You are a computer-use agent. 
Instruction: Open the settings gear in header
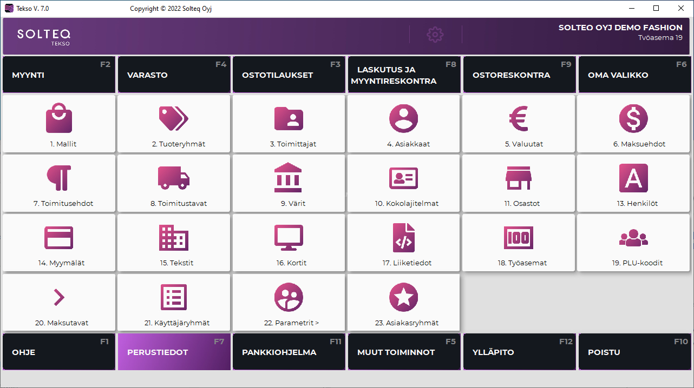435,35
